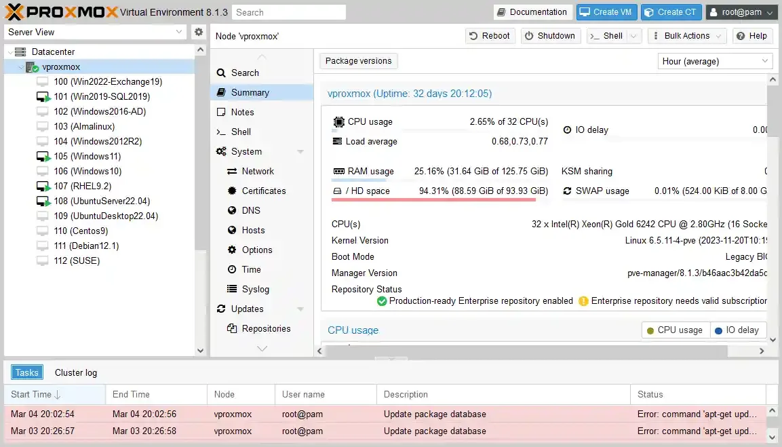Click the HD space usage bar

point(433,199)
